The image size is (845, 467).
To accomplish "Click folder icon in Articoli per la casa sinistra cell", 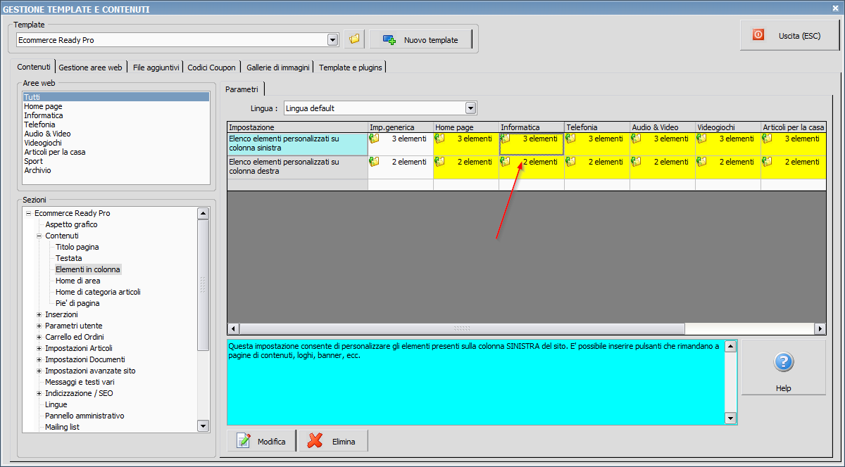I will pos(767,139).
